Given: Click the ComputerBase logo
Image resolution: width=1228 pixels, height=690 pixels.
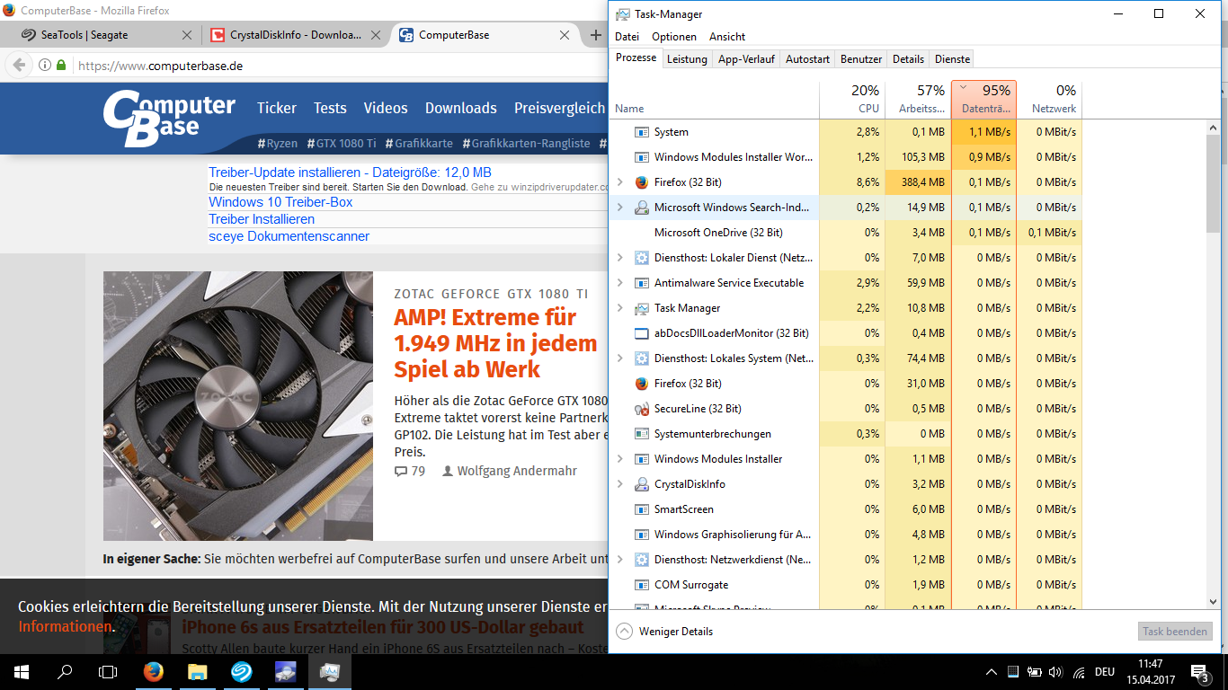Looking at the screenshot, I should pyautogui.click(x=169, y=118).
